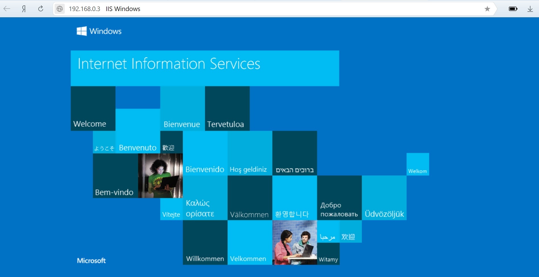This screenshot has width=539, height=277.
Task: Select the Velkommen tile
Action: point(250,242)
